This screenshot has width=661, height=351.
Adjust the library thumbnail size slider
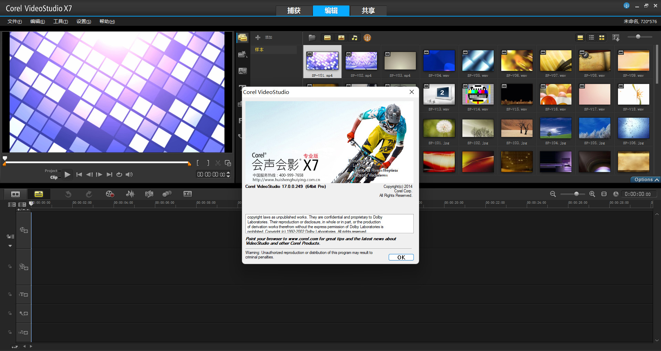pos(638,36)
